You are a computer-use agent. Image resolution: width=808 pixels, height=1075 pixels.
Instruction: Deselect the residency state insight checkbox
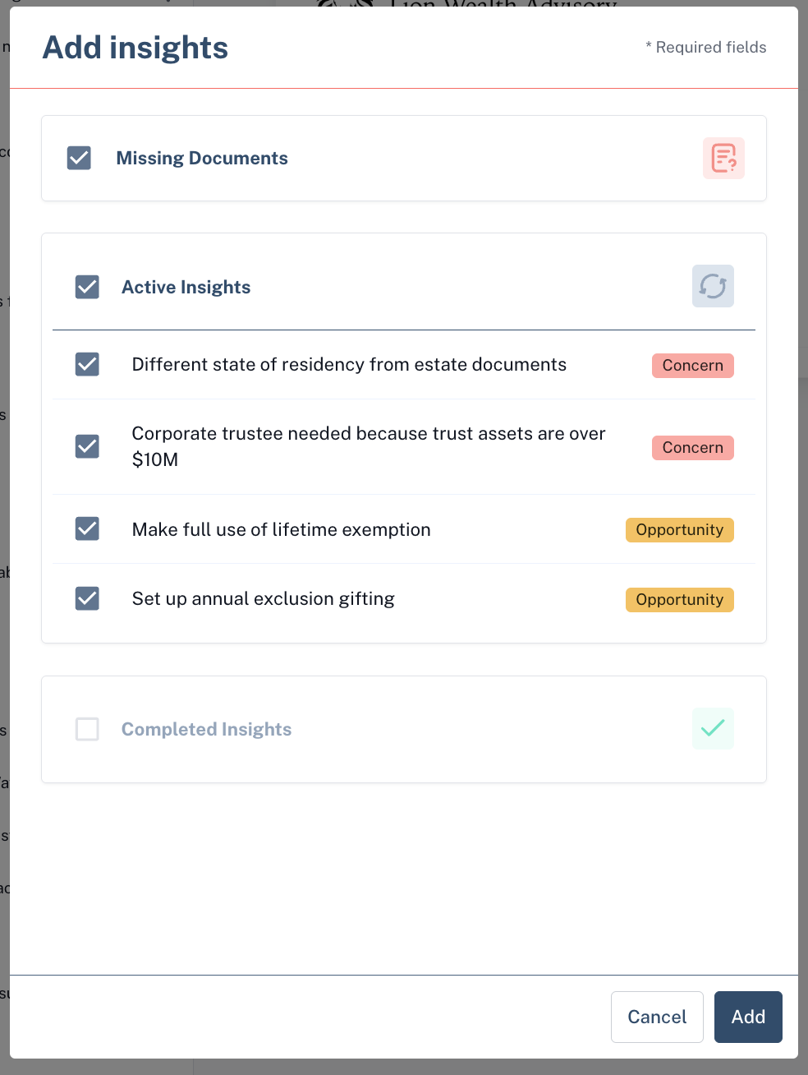coord(87,364)
